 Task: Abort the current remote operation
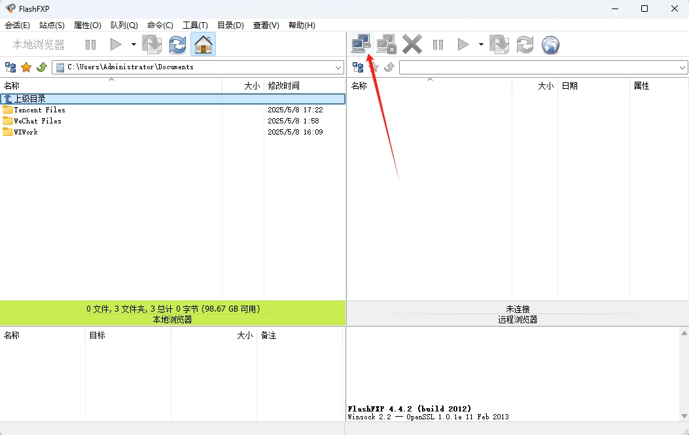(412, 44)
